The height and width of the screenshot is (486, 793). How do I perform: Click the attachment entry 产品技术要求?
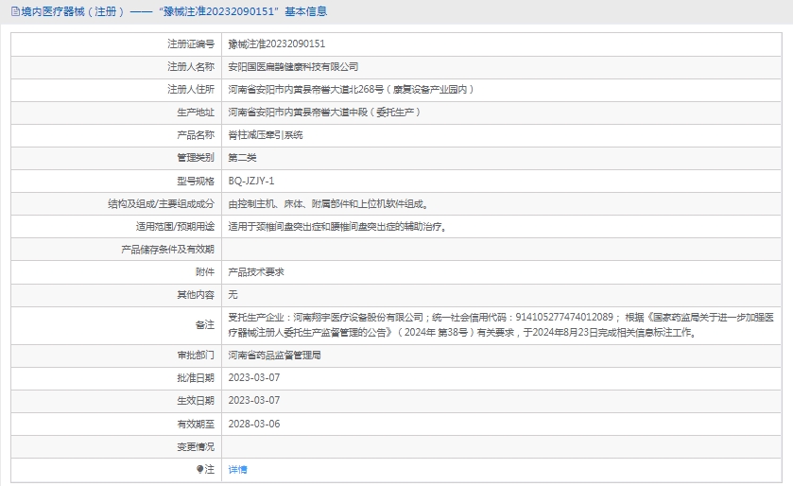click(x=256, y=271)
